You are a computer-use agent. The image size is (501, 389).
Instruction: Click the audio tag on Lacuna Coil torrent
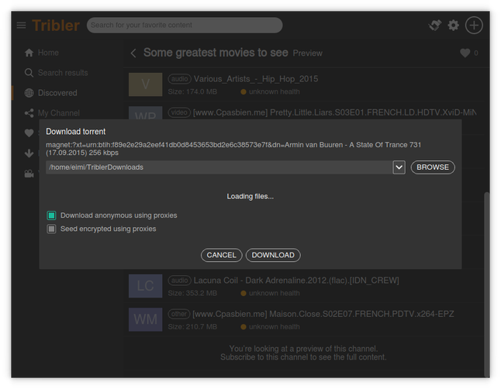pyautogui.click(x=180, y=281)
